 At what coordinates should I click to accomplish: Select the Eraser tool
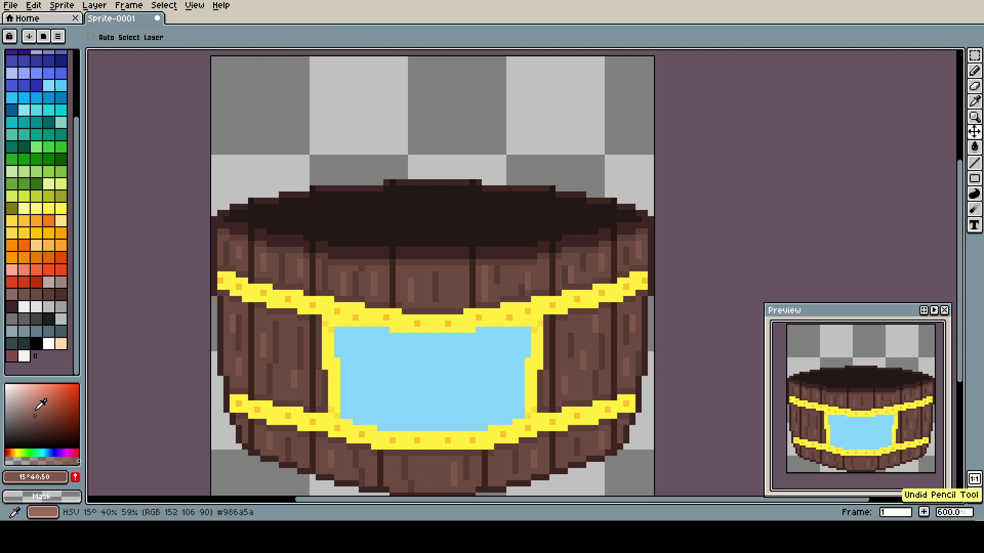pyautogui.click(x=974, y=86)
